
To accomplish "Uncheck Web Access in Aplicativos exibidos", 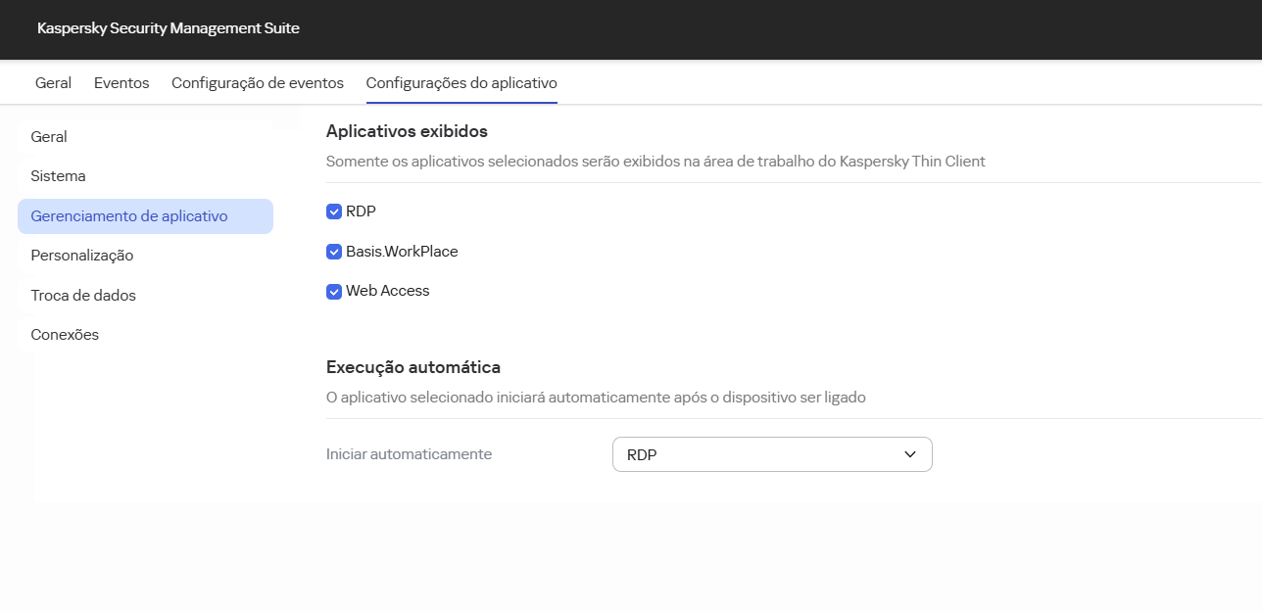I will tap(334, 291).
